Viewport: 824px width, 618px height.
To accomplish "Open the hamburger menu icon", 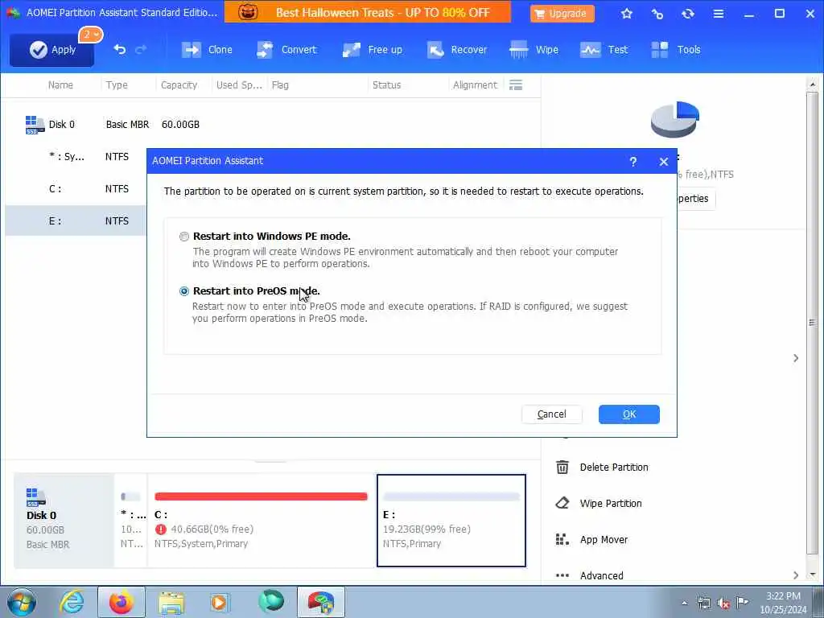I will (718, 14).
